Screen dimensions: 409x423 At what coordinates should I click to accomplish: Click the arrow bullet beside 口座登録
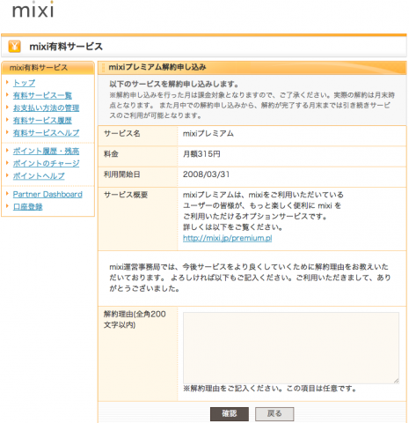click(x=7, y=206)
